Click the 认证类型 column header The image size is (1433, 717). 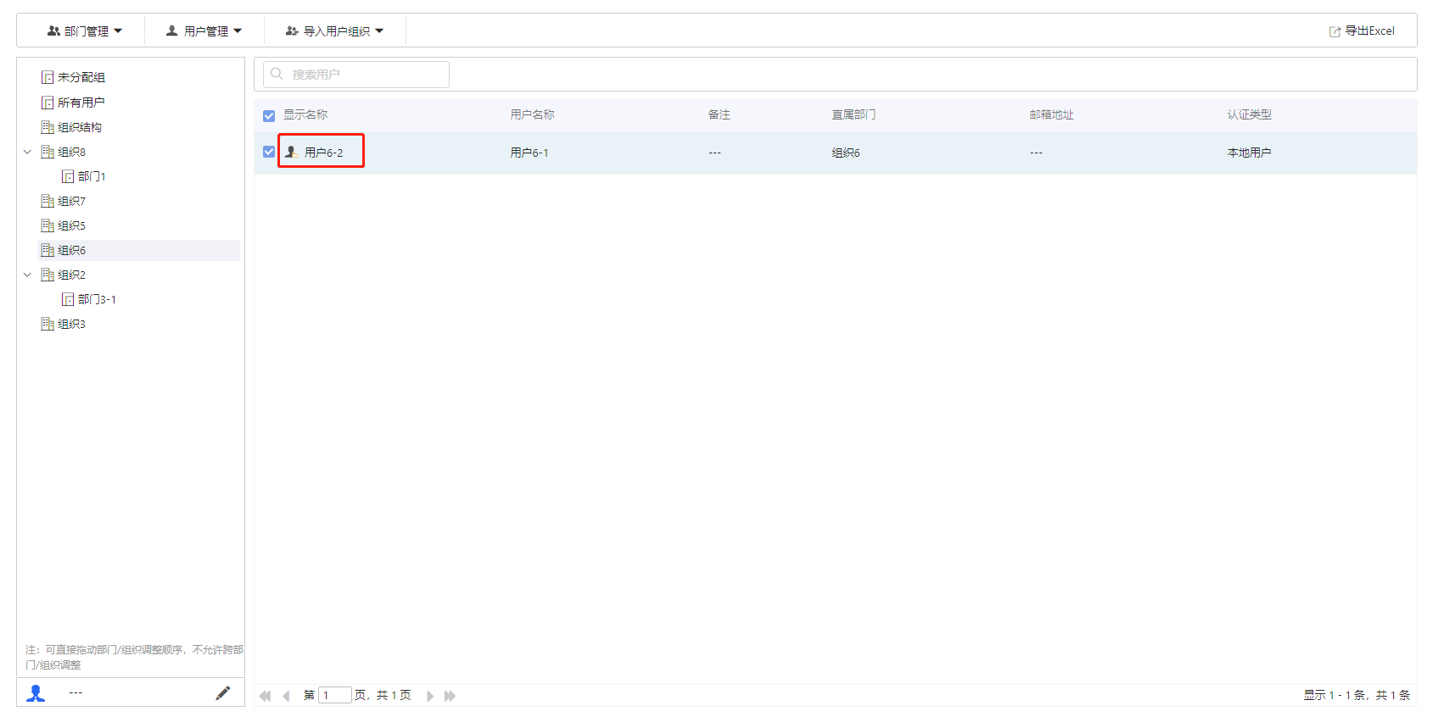click(x=1249, y=114)
